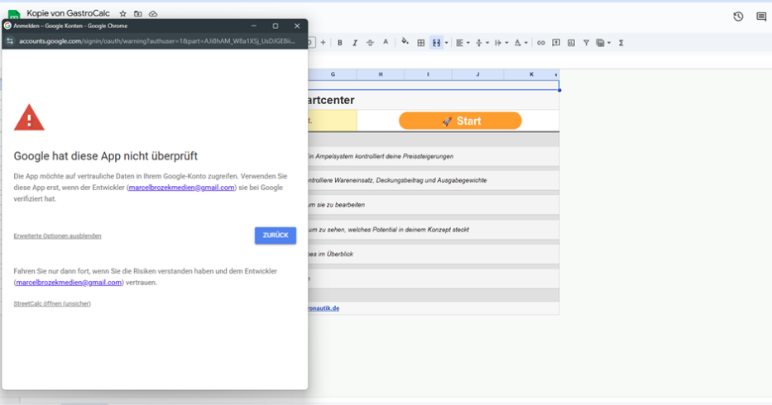772x405 pixels.
Task: Open text rotation dropdown
Action: pos(520,43)
